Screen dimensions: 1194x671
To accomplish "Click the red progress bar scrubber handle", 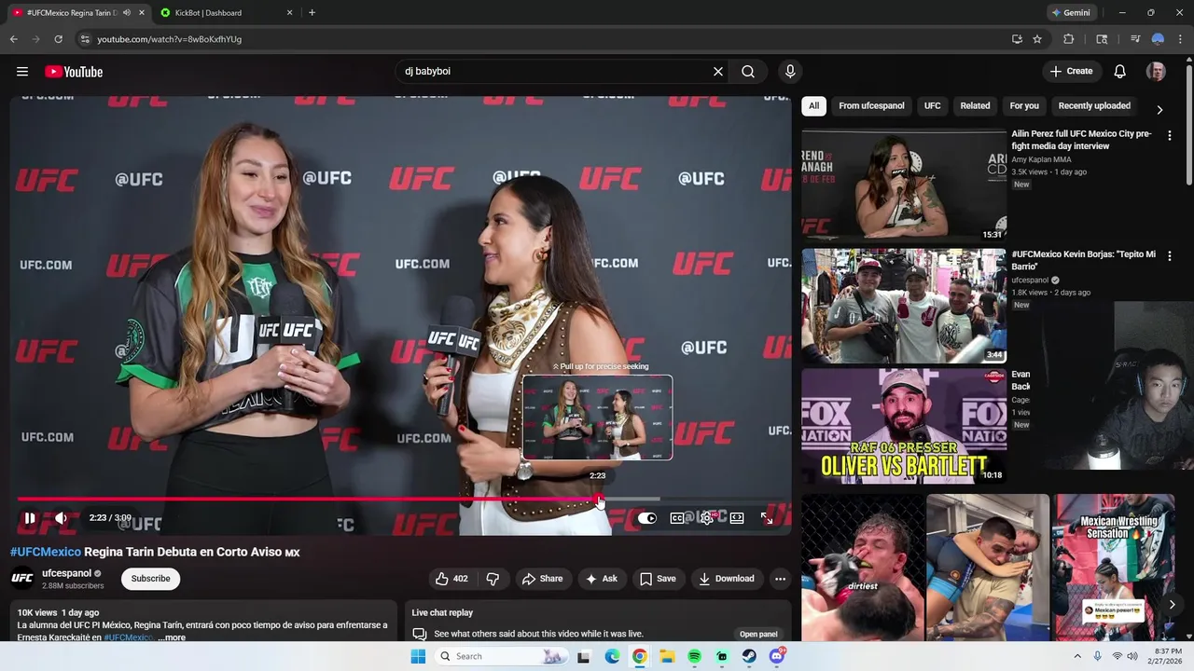I will click(x=598, y=500).
